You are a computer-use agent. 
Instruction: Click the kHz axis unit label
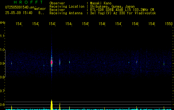(x=2, y=22)
